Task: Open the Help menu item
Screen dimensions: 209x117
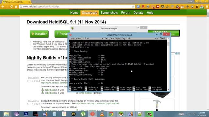Action: tap(150, 13)
